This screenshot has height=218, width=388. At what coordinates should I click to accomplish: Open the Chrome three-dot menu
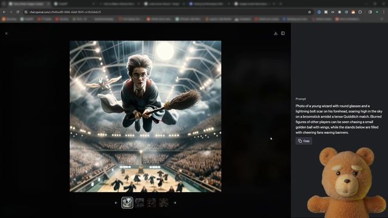coord(384,12)
